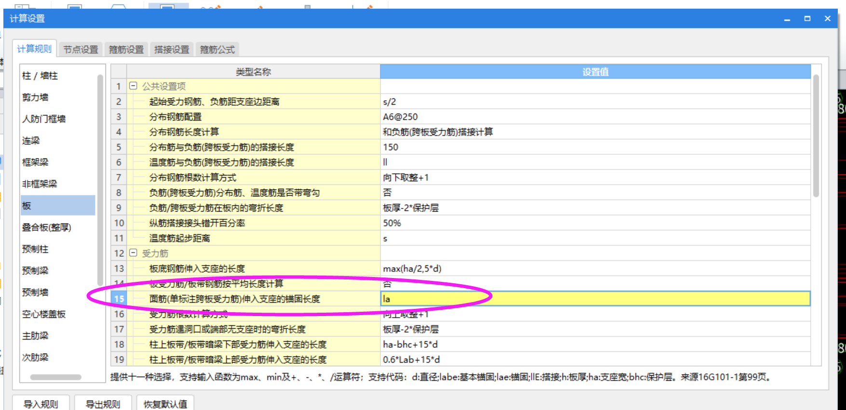Click the 50% value cell
Viewport: 846px width, 410px height.
tap(595, 223)
